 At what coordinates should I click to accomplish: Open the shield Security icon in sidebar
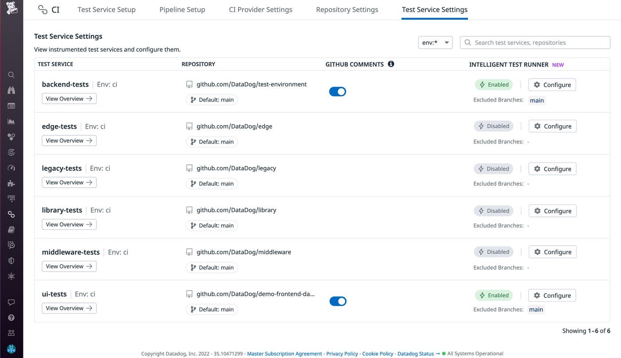pyautogui.click(x=12, y=261)
